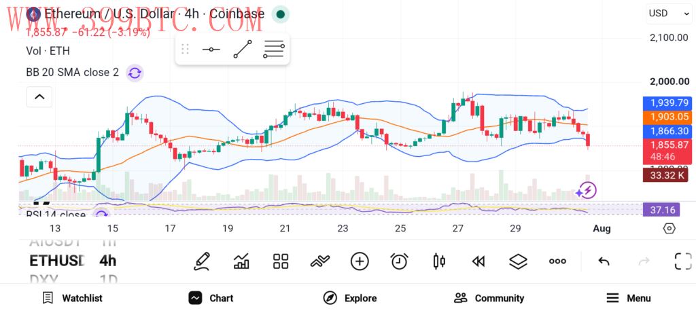696x313 pixels.
Task: Switch to the Explore tab
Action: [x=350, y=298]
